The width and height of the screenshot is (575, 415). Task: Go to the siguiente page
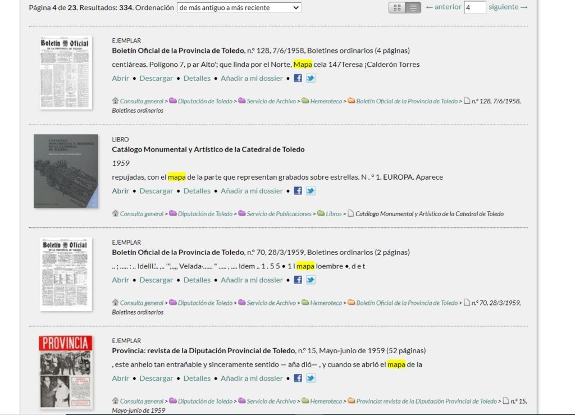pyautogui.click(x=508, y=7)
